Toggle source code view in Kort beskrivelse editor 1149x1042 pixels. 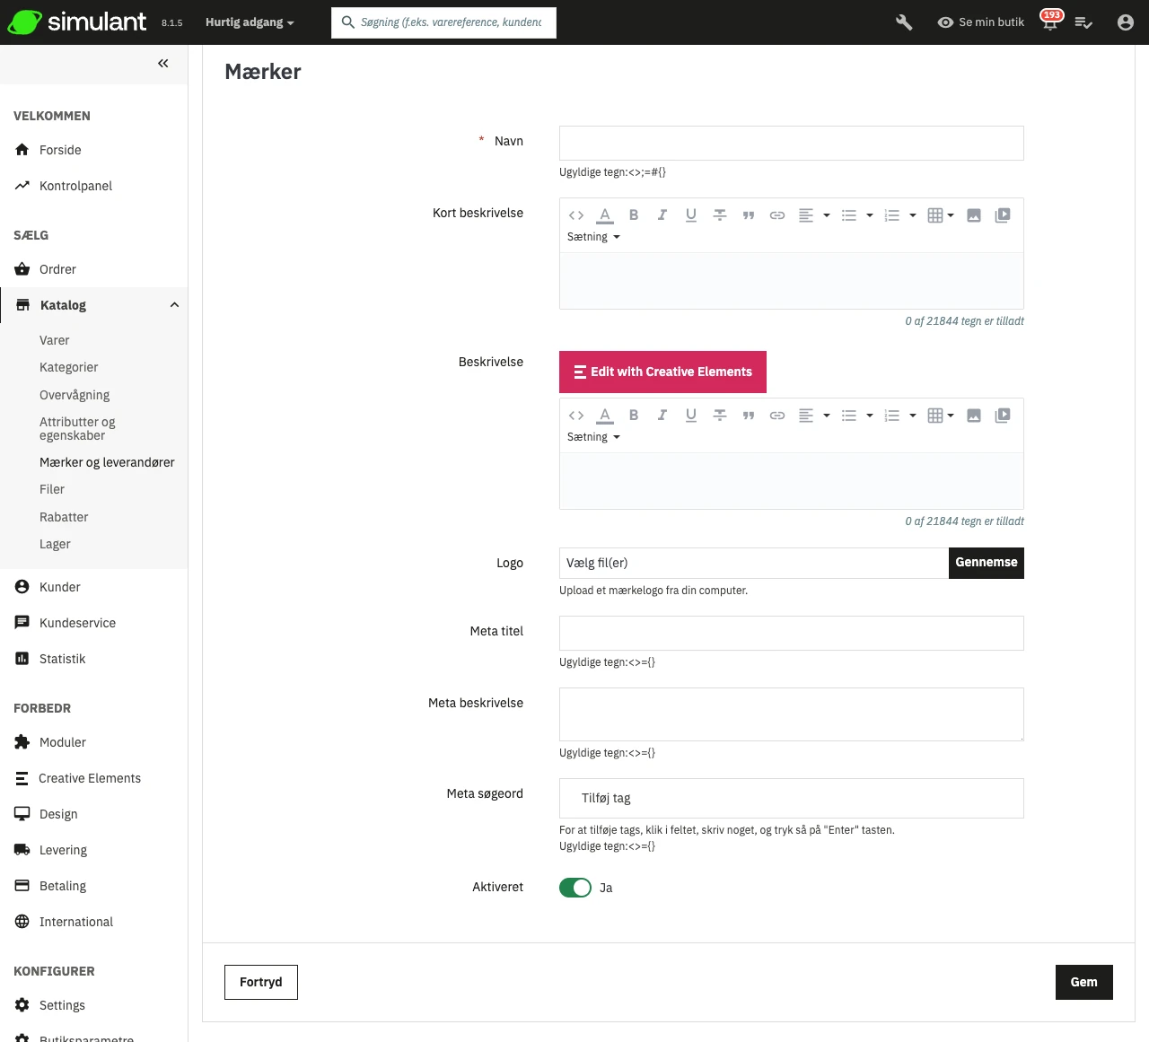(x=576, y=215)
